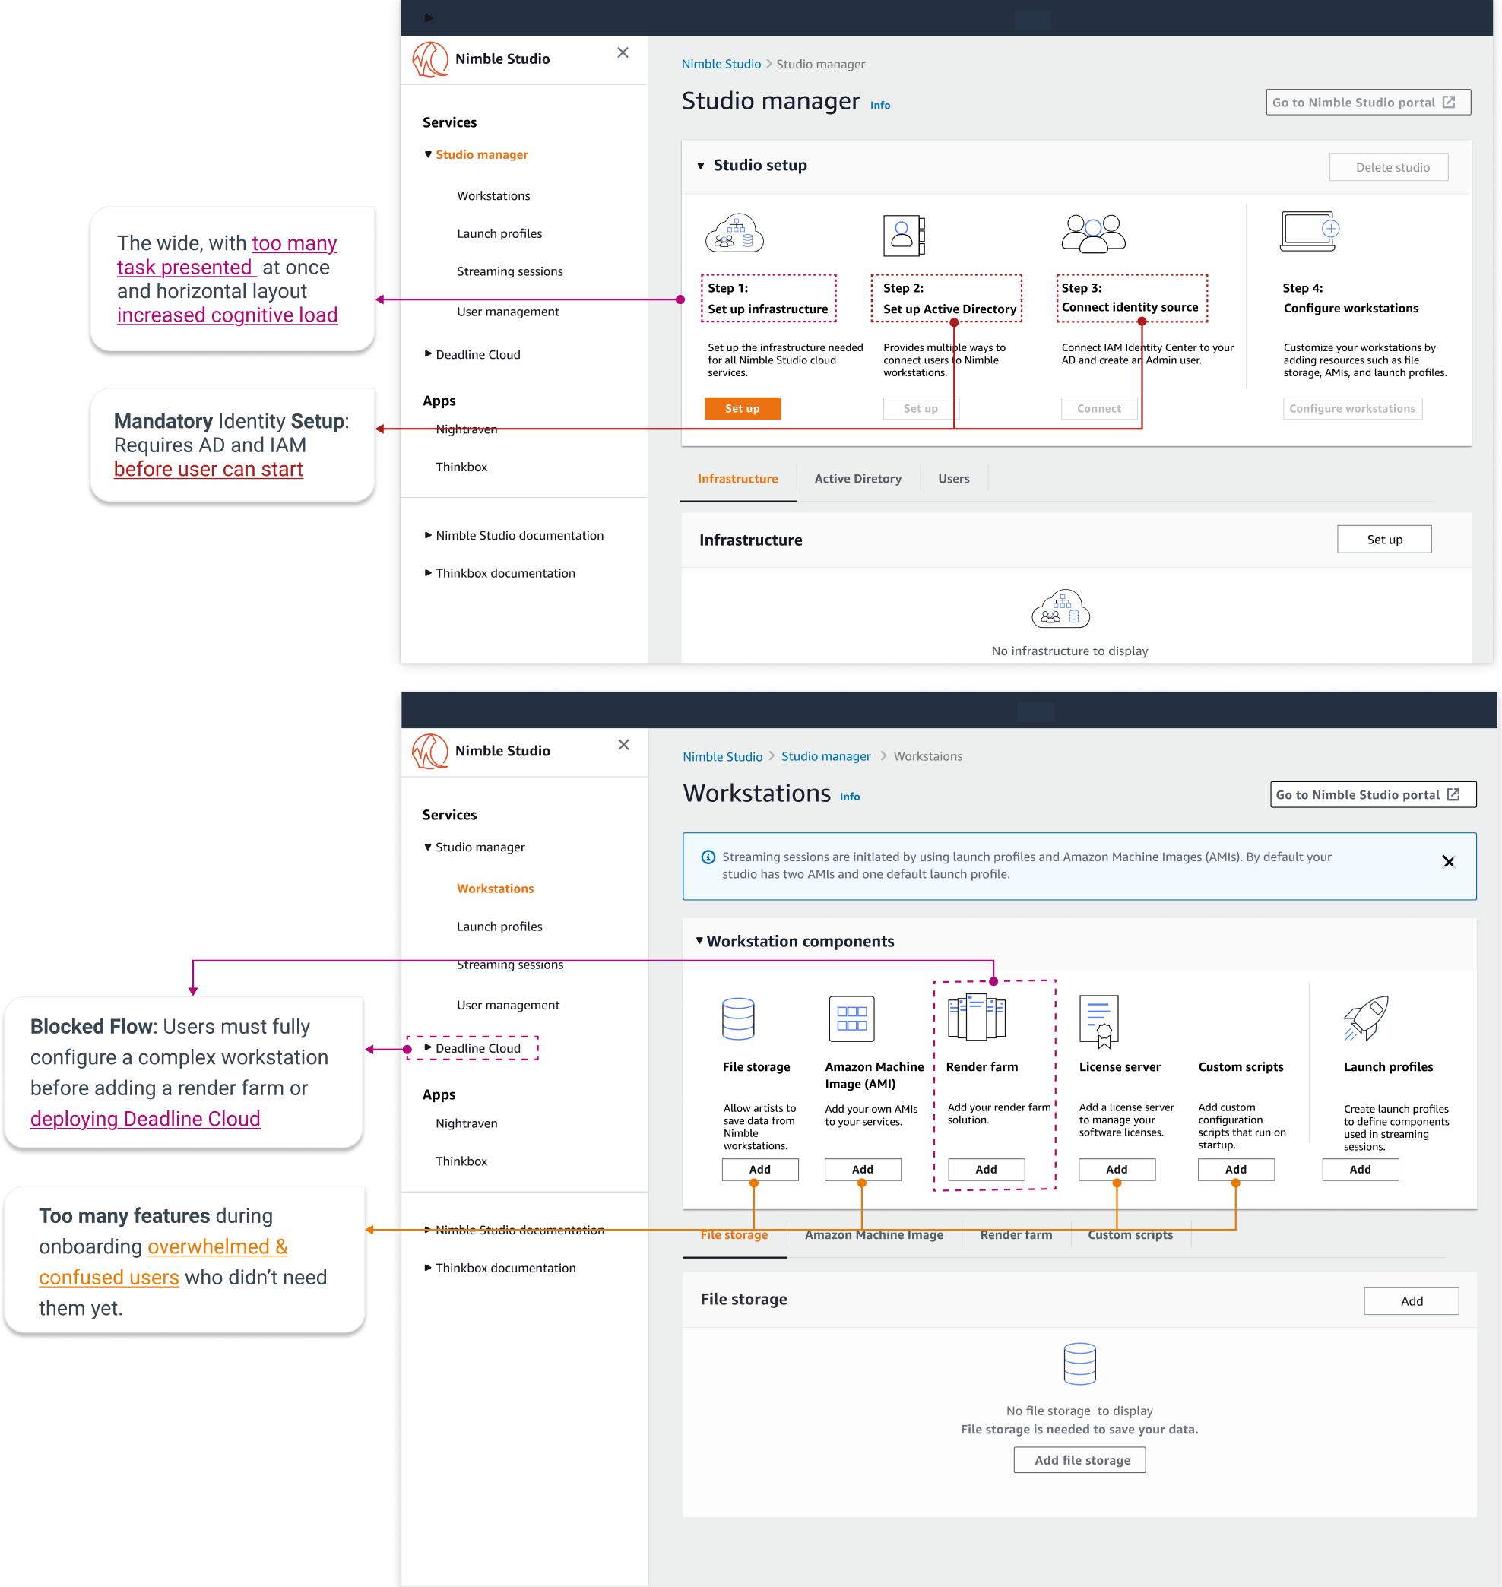Collapse the Workstation components section
The height and width of the screenshot is (1587, 1502).
(x=699, y=941)
